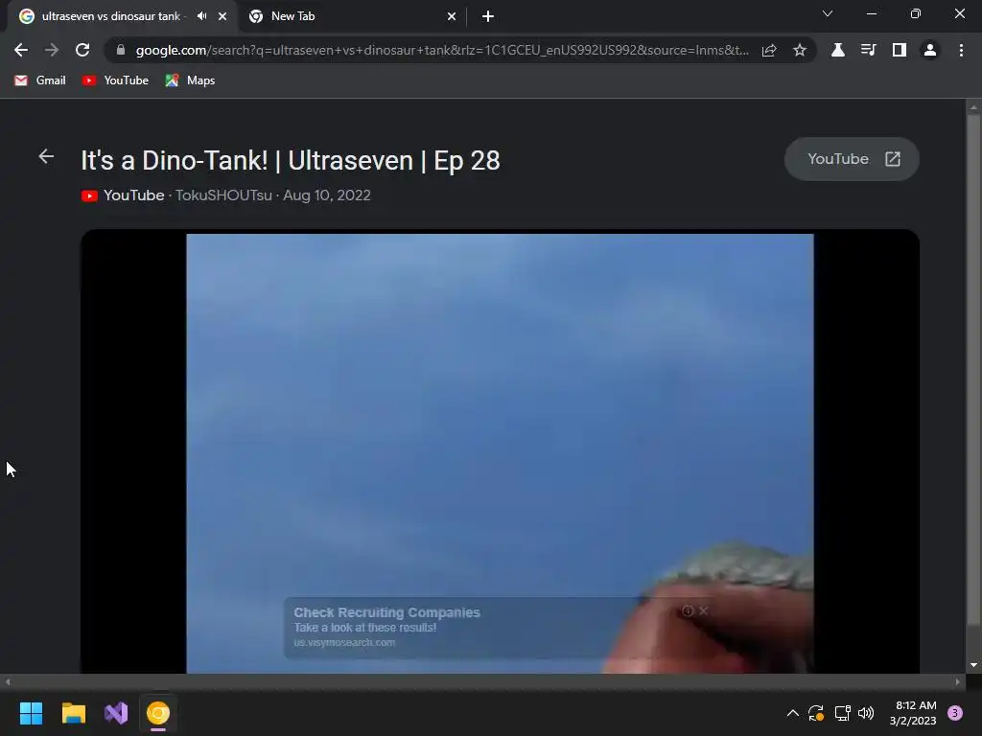Open the clock and date 8:12 AM
982x736 pixels.
coord(913,713)
